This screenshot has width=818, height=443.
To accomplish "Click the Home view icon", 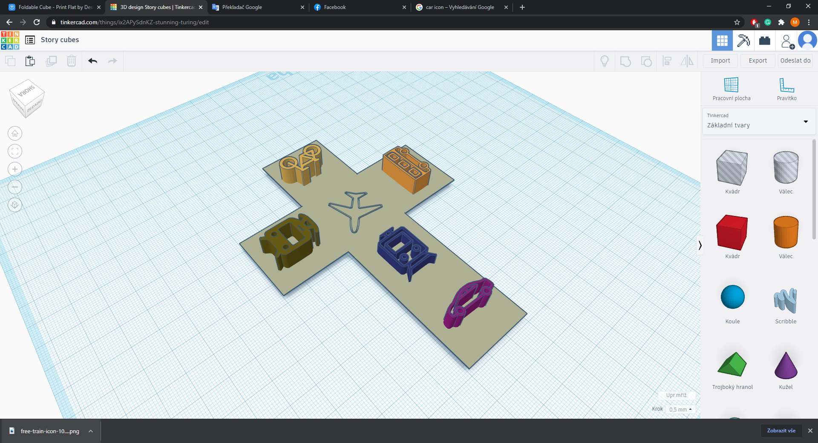I will click(15, 134).
